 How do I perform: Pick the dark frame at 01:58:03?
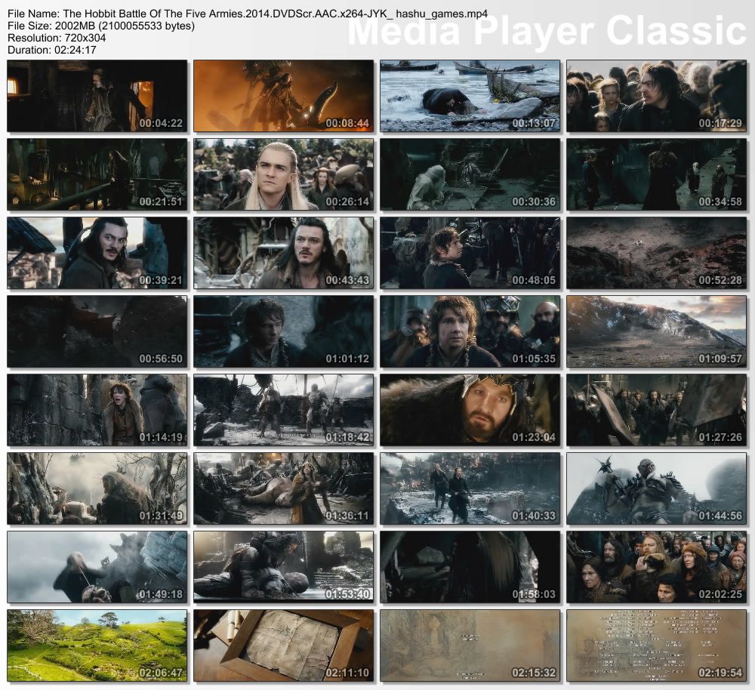coord(470,567)
